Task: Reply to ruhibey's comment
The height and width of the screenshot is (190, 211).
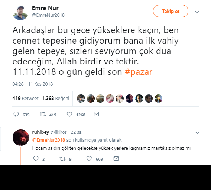Action: (36, 158)
